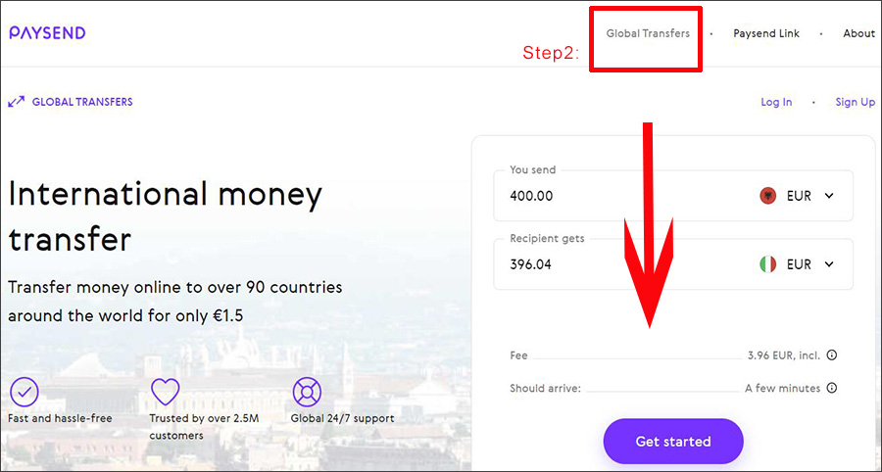
Task: Open the Fee info icon
Action: click(x=832, y=355)
